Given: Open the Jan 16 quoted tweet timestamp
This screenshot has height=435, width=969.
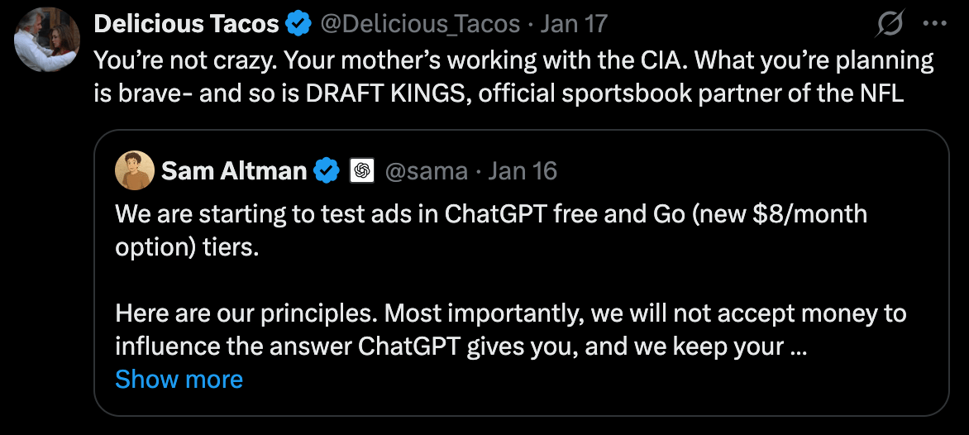Looking at the screenshot, I should [x=523, y=171].
